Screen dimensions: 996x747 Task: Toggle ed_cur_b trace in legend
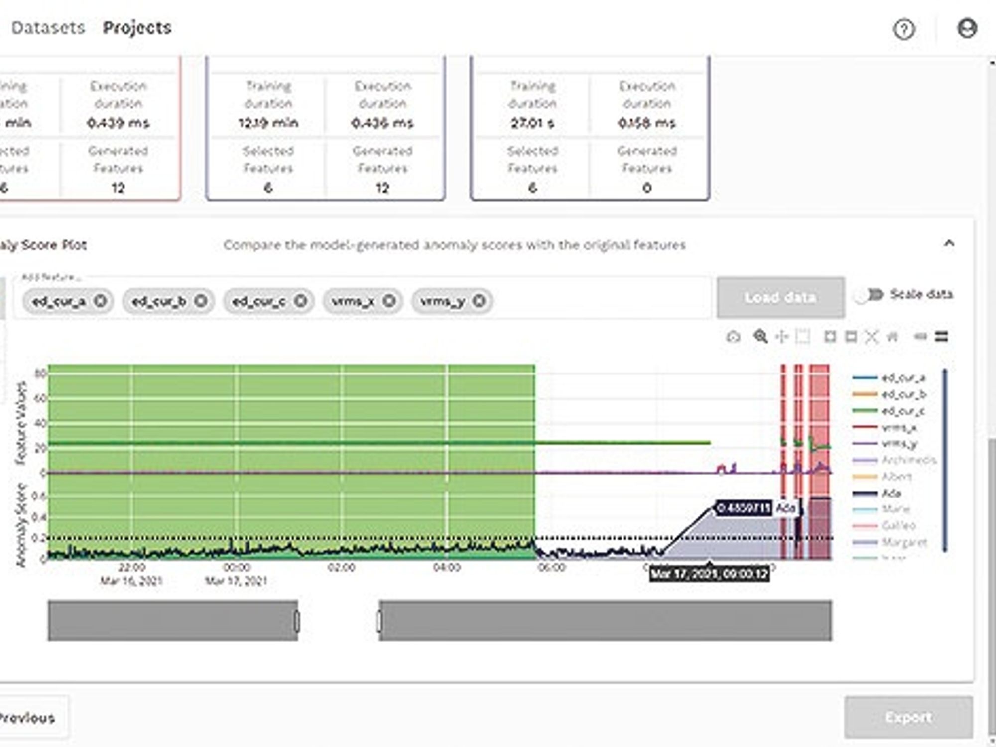click(x=890, y=394)
